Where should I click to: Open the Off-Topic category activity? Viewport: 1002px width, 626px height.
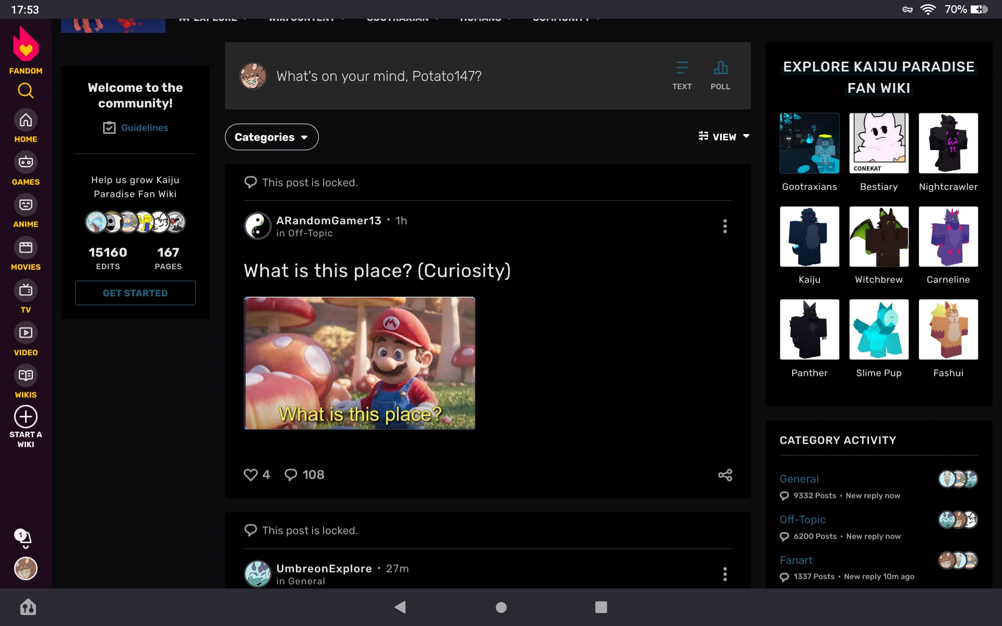coord(802,520)
